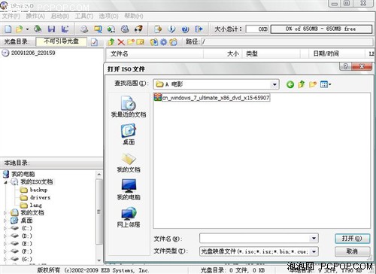Open the 工具(T) menu

[x=84, y=17]
